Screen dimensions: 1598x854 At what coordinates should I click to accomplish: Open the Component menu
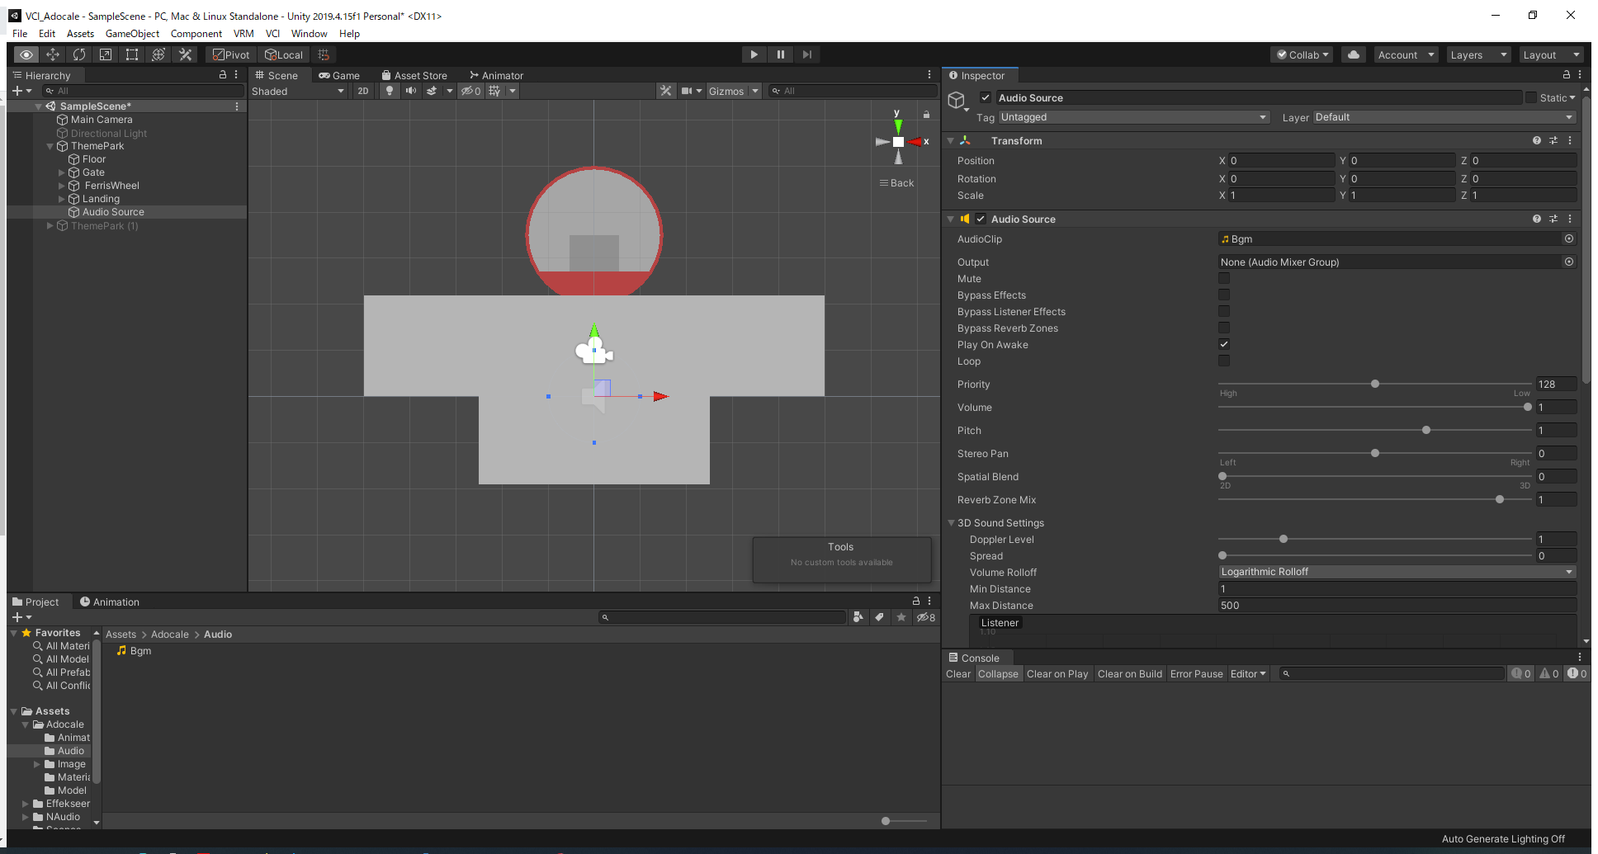coord(196,34)
